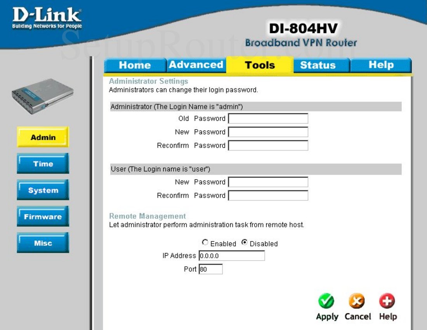Open the Firmware page
The height and width of the screenshot is (330, 427).
click(x=43, y=216)
